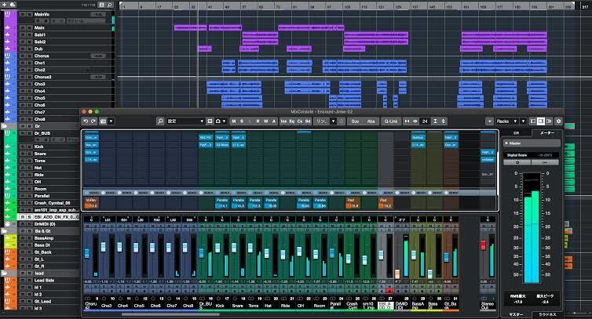Screen dimensions: 592x319
Task: Select the ラウドネス tab below meter
Action: [x=546, y=314]
